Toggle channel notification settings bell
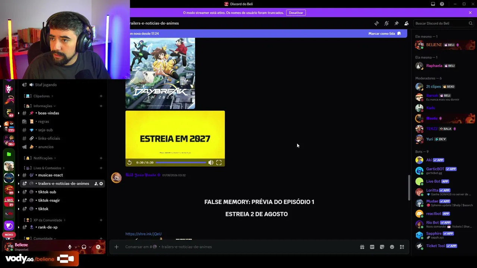 pyautogui.click(x=386, y=23)
